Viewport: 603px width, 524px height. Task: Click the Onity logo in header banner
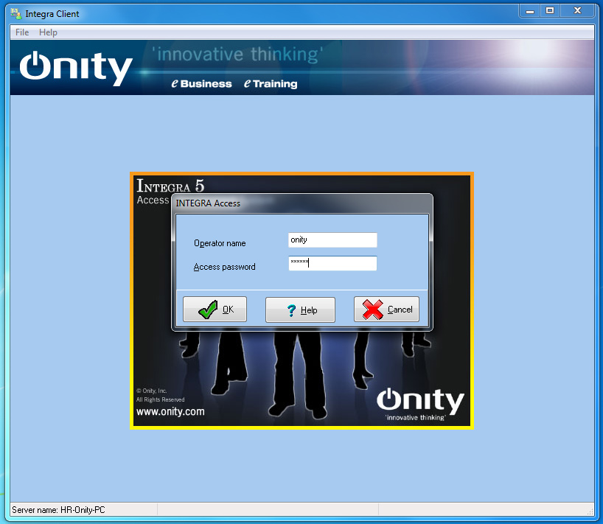coord(75,69)
